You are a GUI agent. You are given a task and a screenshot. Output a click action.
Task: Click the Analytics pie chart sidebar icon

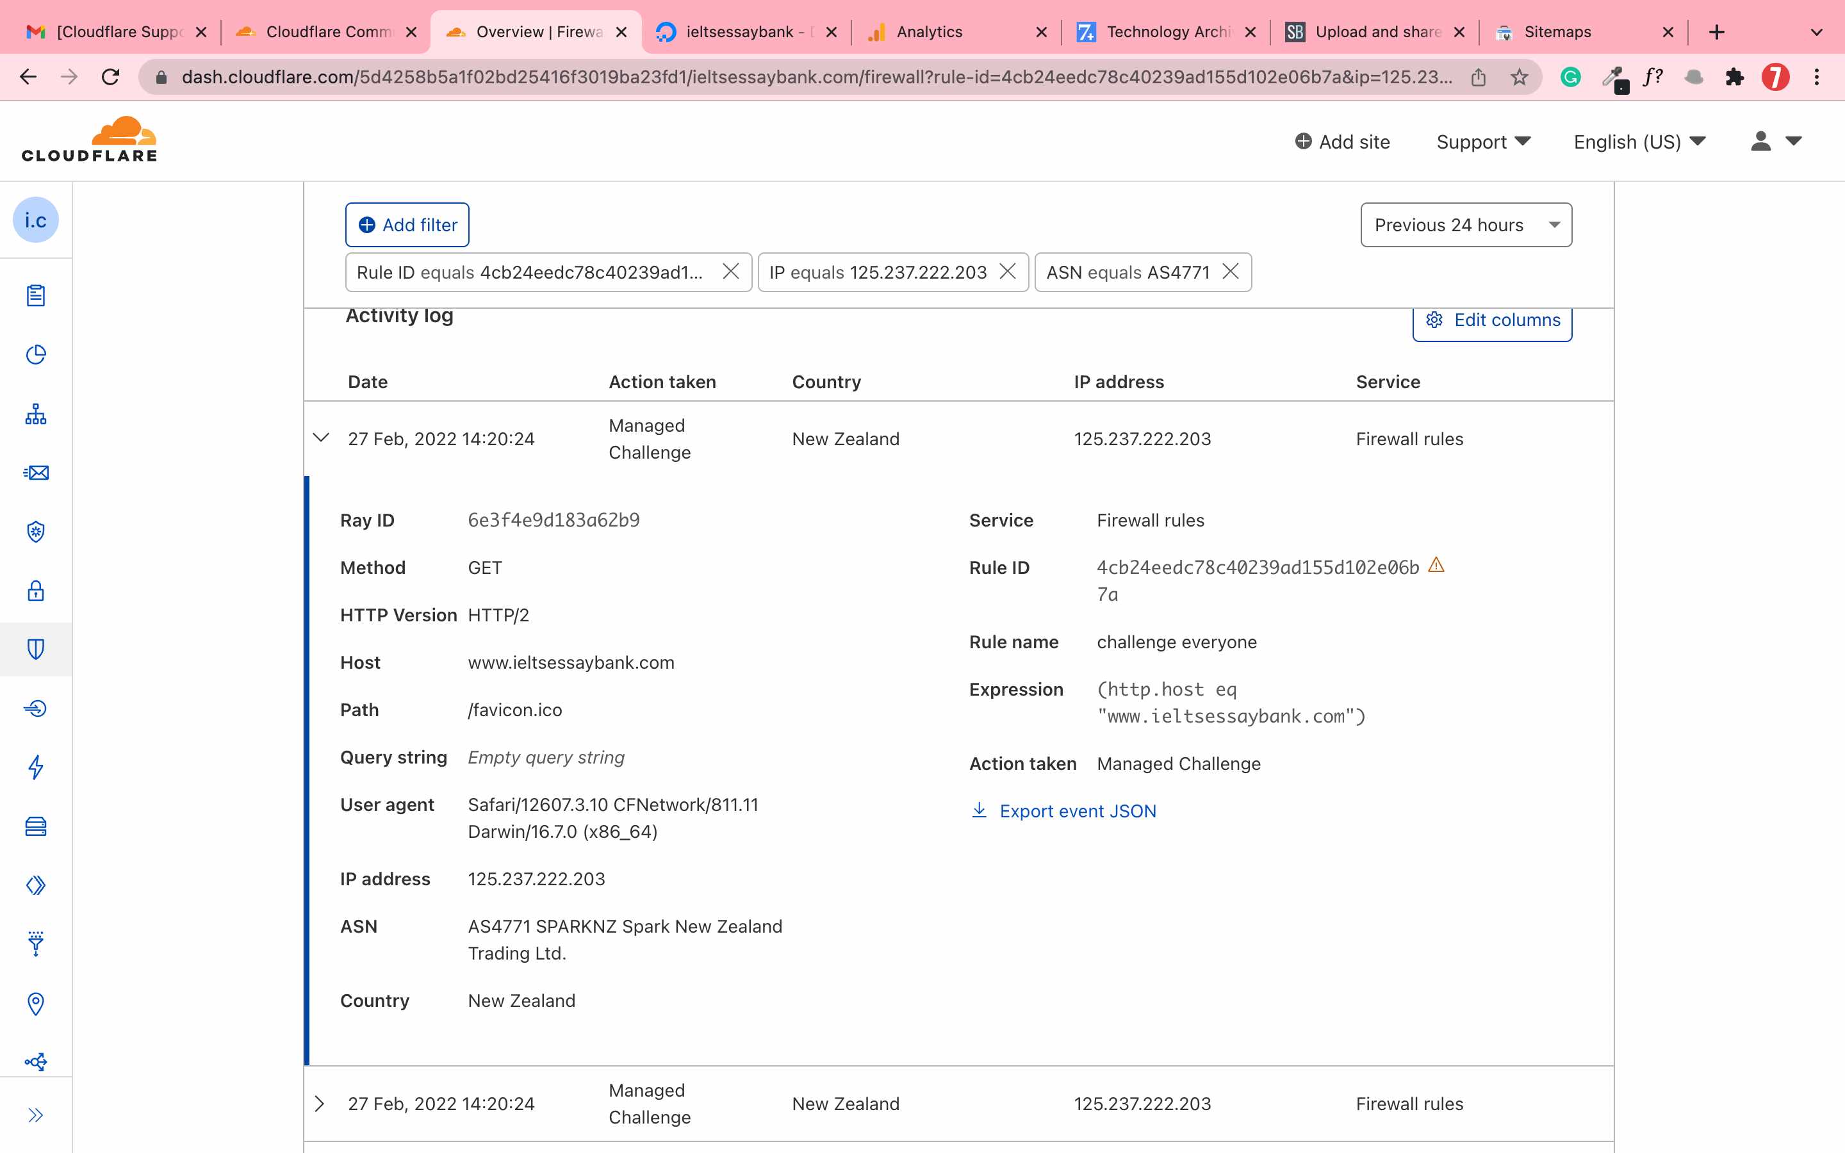(x=36, y=355)
